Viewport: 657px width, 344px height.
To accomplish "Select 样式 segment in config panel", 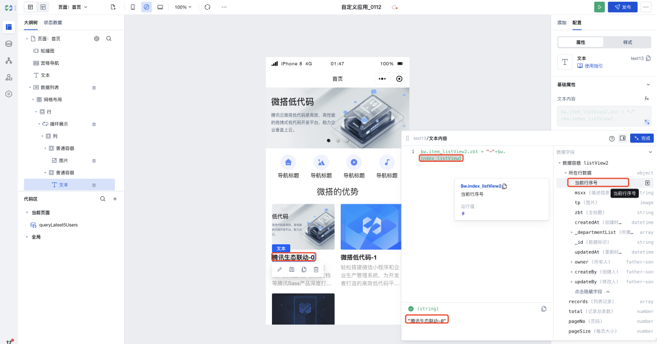I will pos(628,43).
